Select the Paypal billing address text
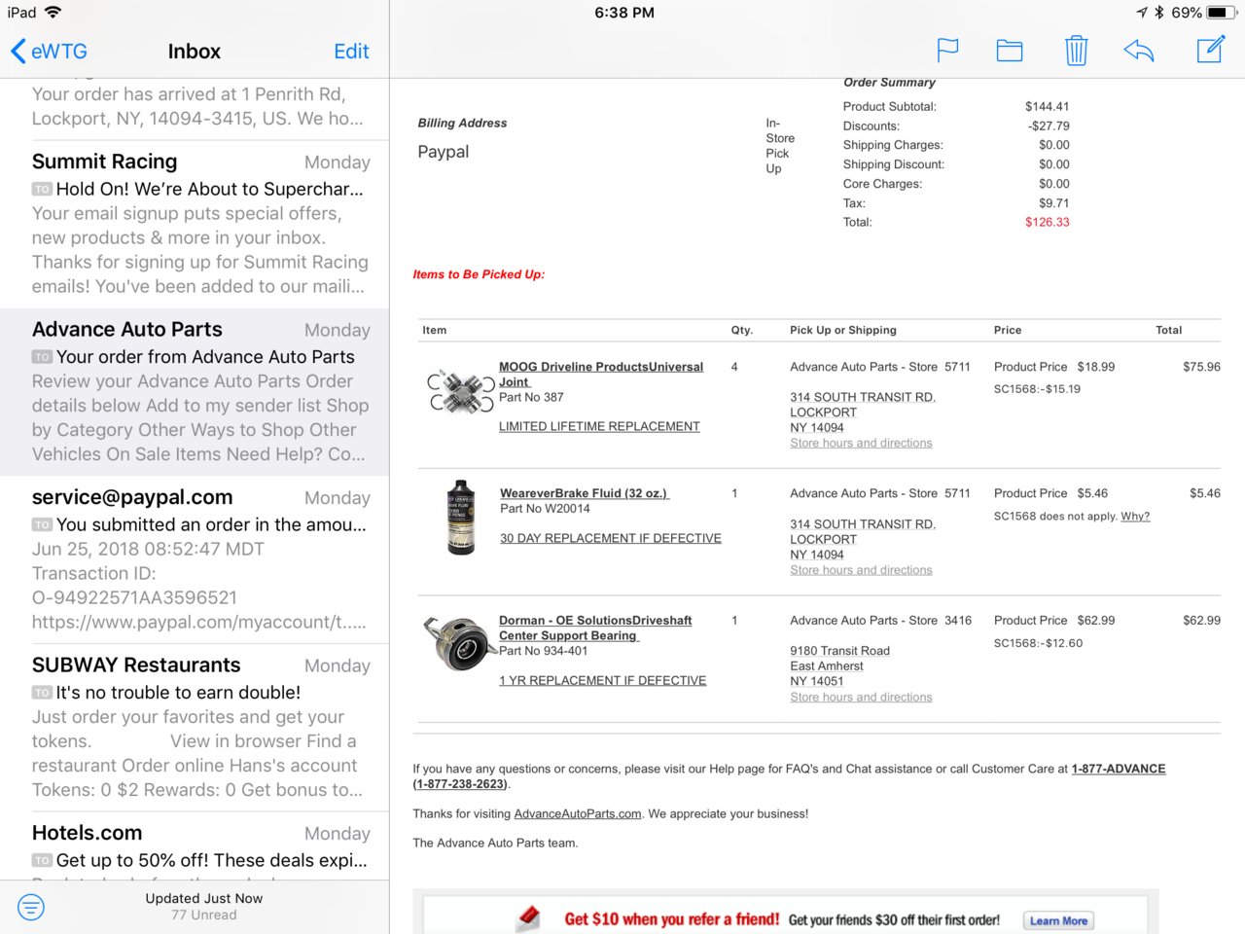 pos(444,152)
